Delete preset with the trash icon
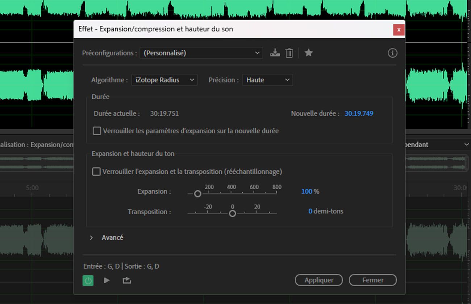 pos(289,53)
